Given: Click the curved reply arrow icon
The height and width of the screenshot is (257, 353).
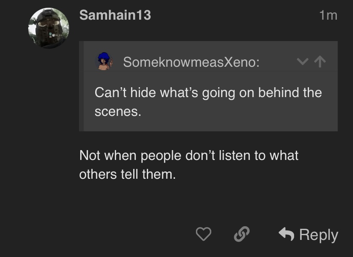Looking at the screenshot, I should pos(286,234).
